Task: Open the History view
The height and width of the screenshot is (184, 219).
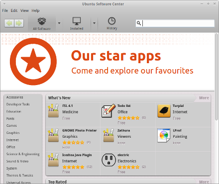Action: tap(112, 24)
